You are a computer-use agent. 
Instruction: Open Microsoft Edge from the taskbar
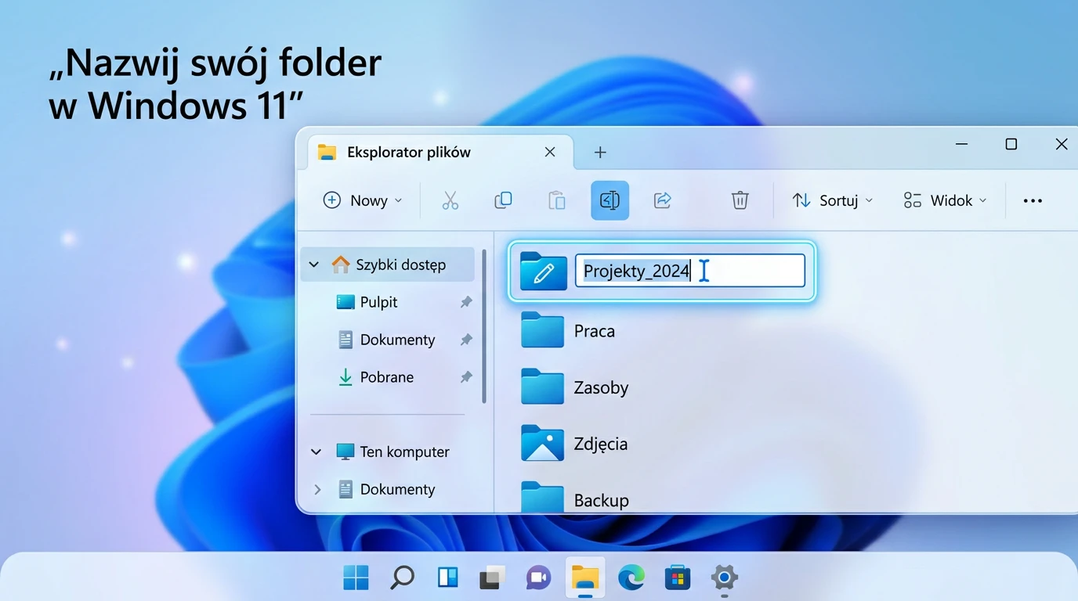point(631,578)
